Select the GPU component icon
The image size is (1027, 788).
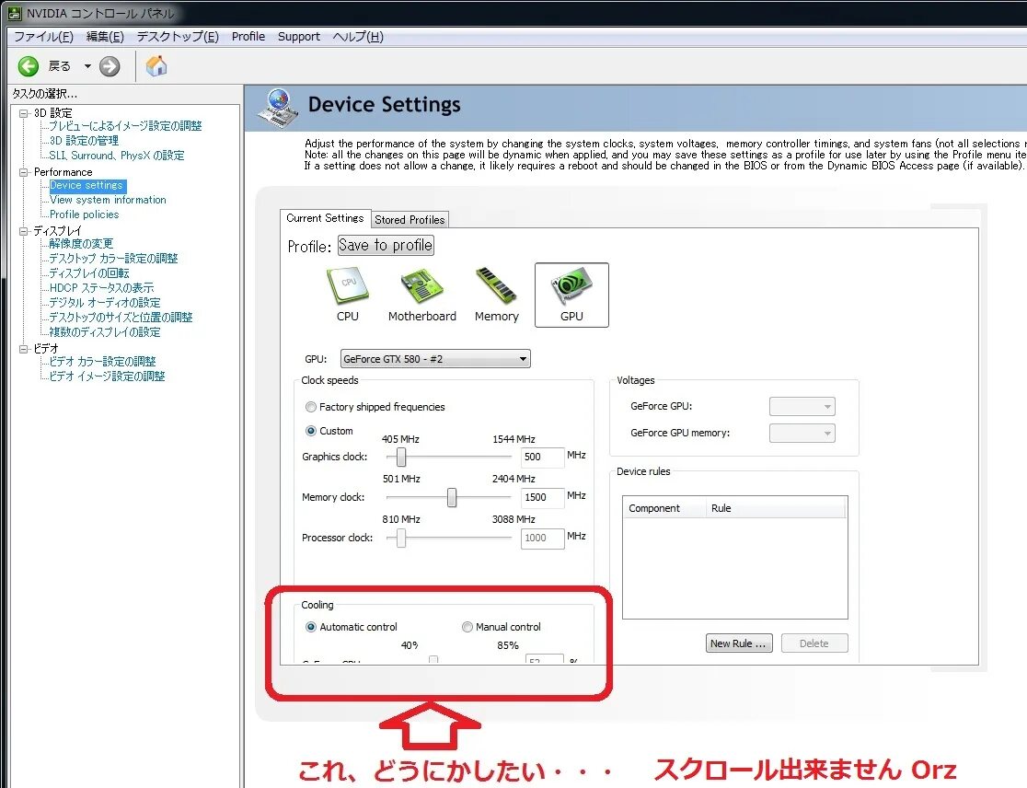pyautogui.click(x=571, y=295)
